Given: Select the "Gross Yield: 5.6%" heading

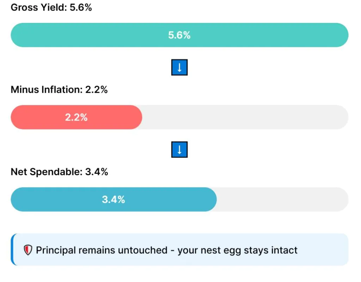Looking at the screenshot, I should tap(51, 7).
